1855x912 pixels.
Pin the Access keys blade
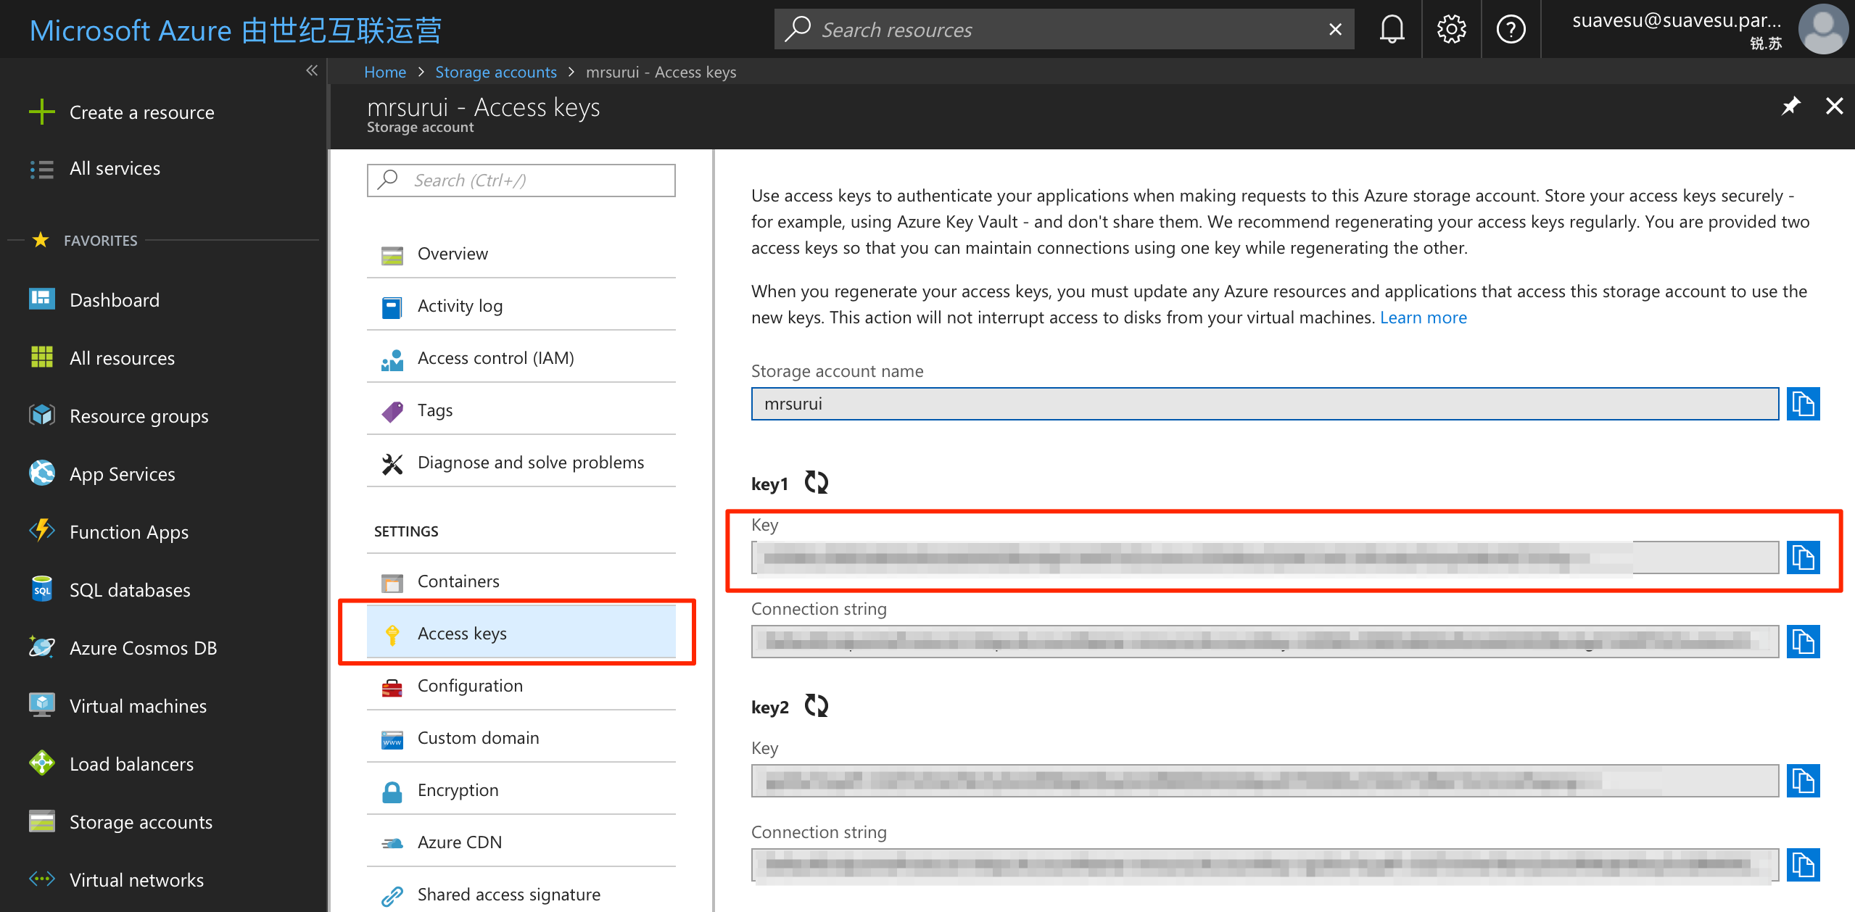tap(1791, 106)
